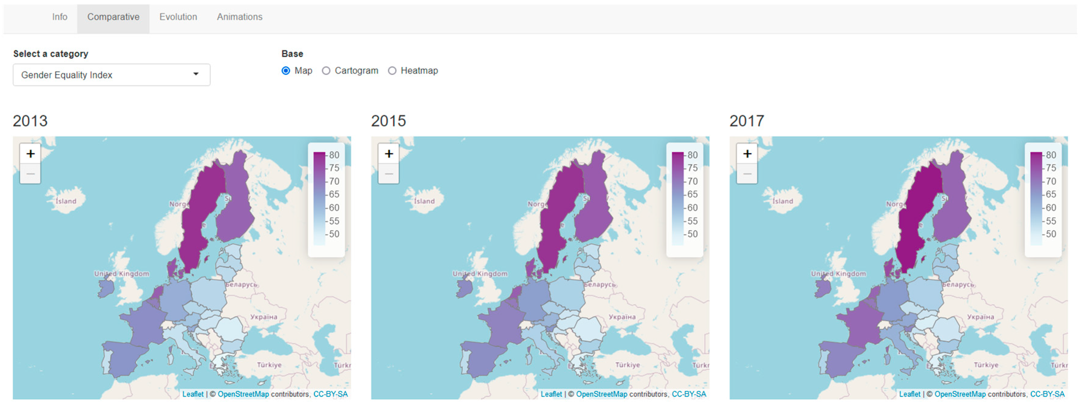Screen dimensions: 1080x403
Task: Zoom in on the 2013 map
Action: coord(30,154)
